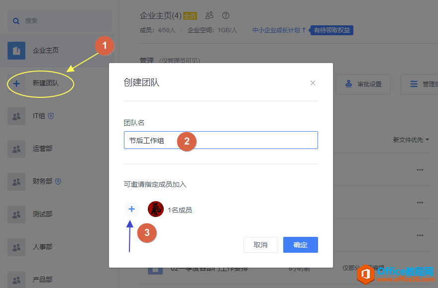Click the member avatar thumbnail
The image size is (438, 288).
point(156,209)
